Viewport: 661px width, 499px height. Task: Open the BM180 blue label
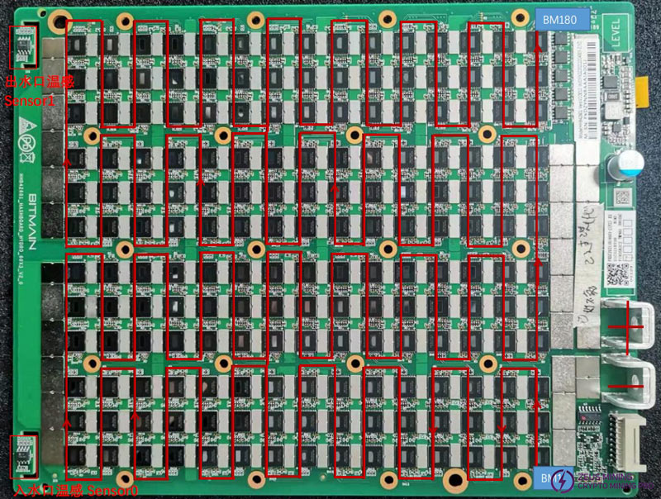(x=560, y=19)
